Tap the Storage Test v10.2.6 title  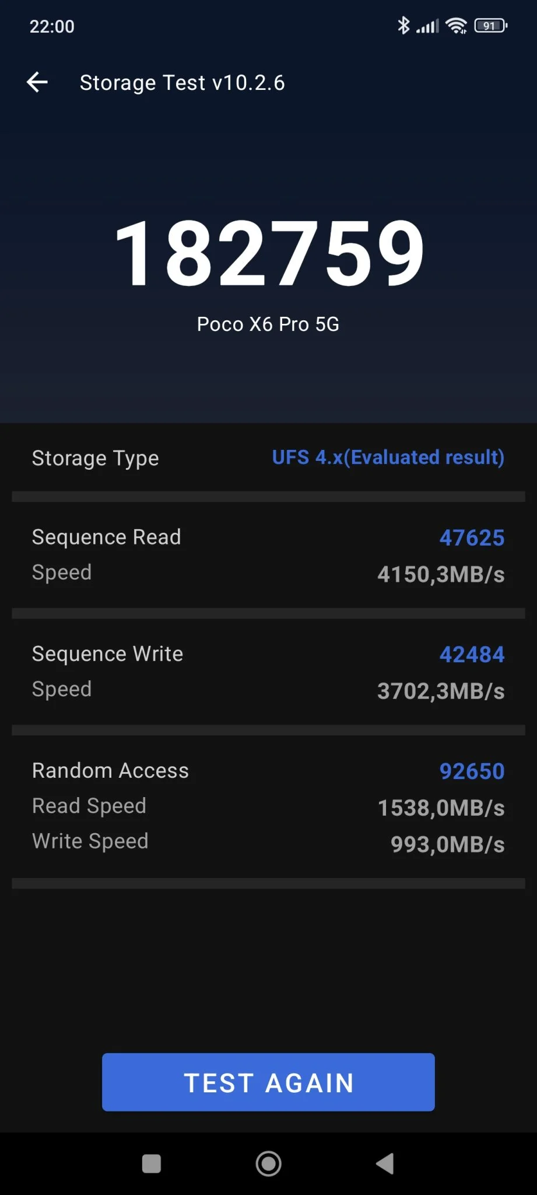(182, 83)
